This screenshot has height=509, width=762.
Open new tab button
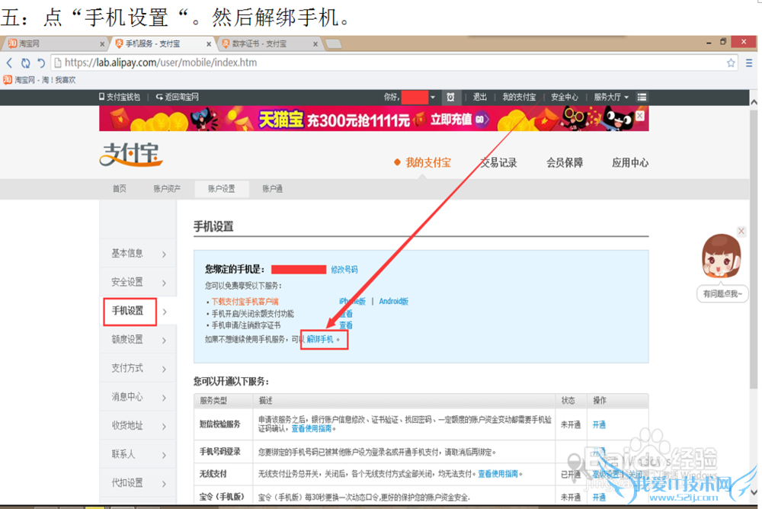coord(334,44)
